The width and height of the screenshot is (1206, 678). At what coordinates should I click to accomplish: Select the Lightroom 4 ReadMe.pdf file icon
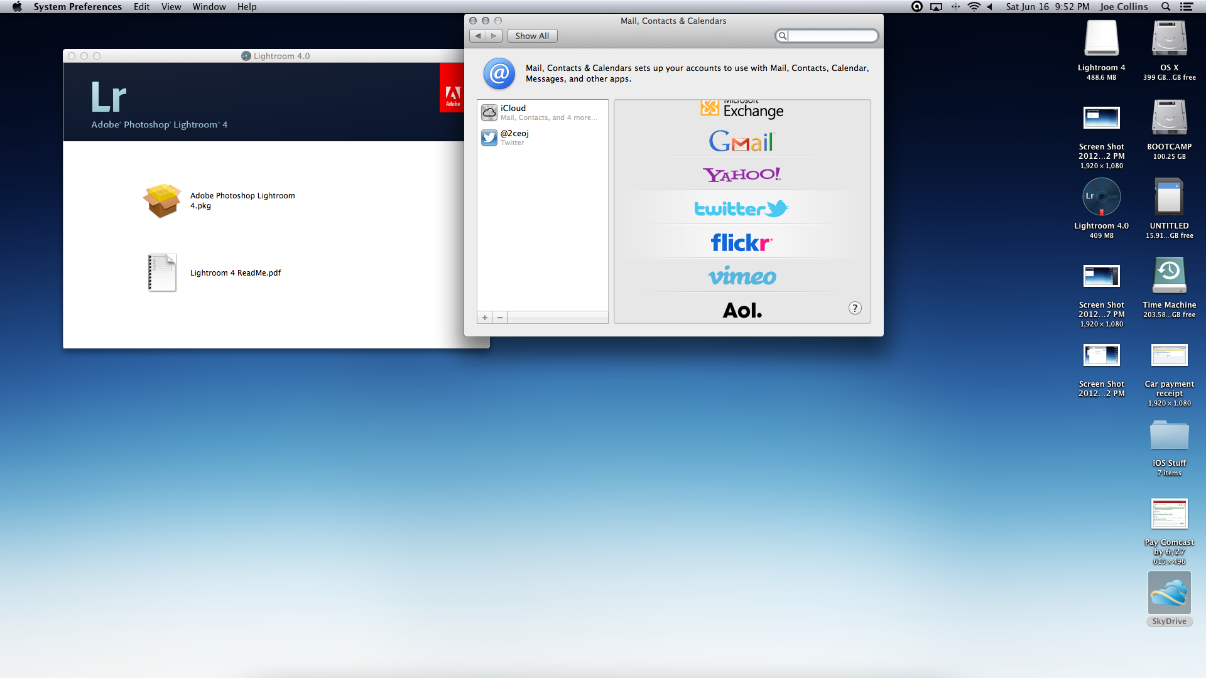pos(162,272)
